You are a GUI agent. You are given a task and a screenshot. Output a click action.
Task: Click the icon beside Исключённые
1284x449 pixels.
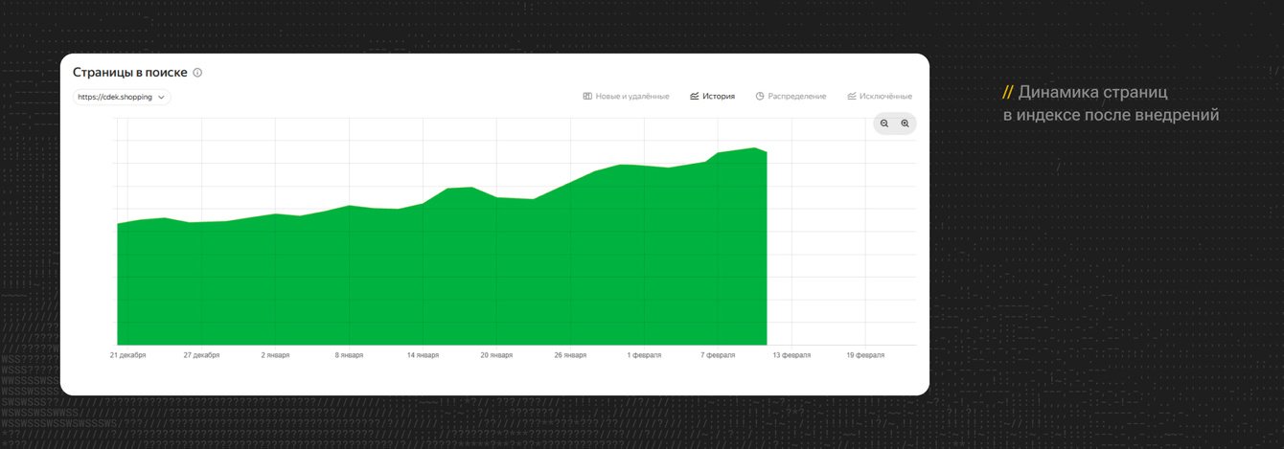852,97
